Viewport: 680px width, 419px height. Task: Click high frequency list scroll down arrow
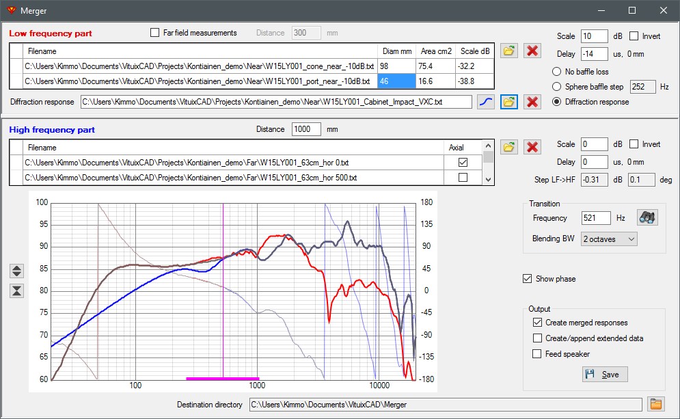tap(489, 180)
